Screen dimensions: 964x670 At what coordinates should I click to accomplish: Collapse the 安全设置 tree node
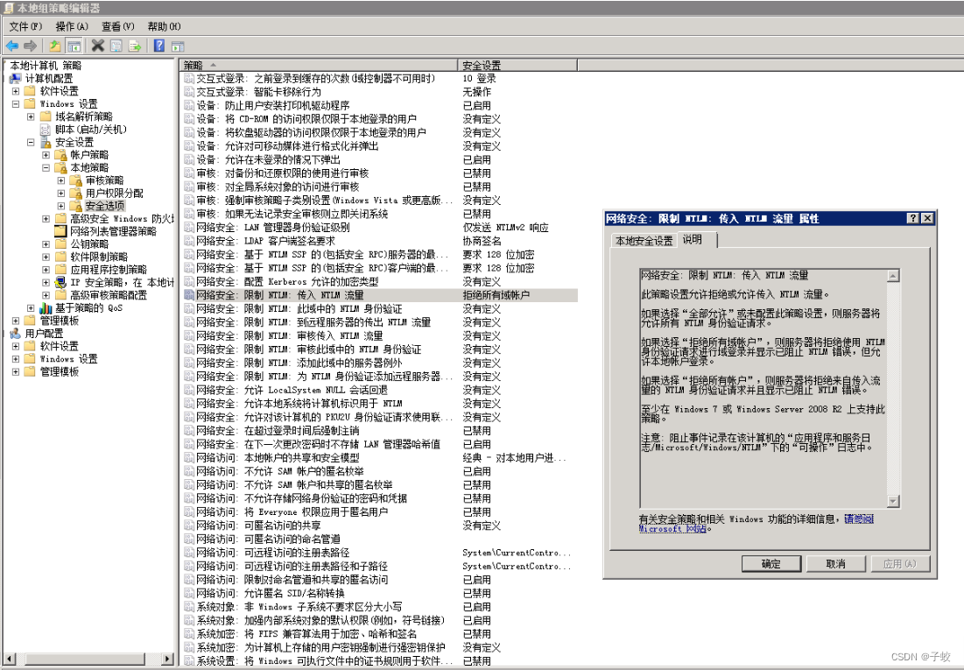pyautogui.click(x=29, y=142)
